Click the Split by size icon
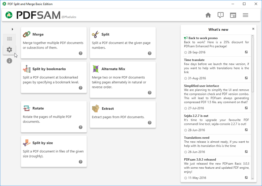 [27, 143]
